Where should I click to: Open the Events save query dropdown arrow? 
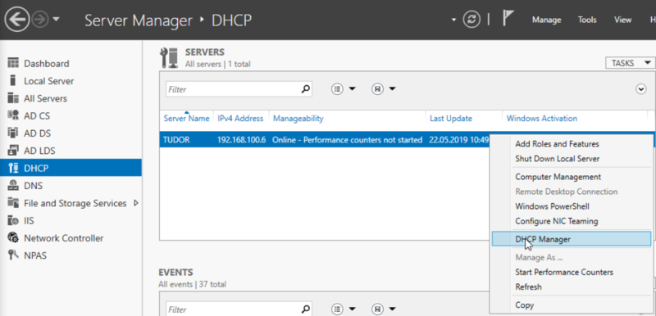tap(393, 309)
